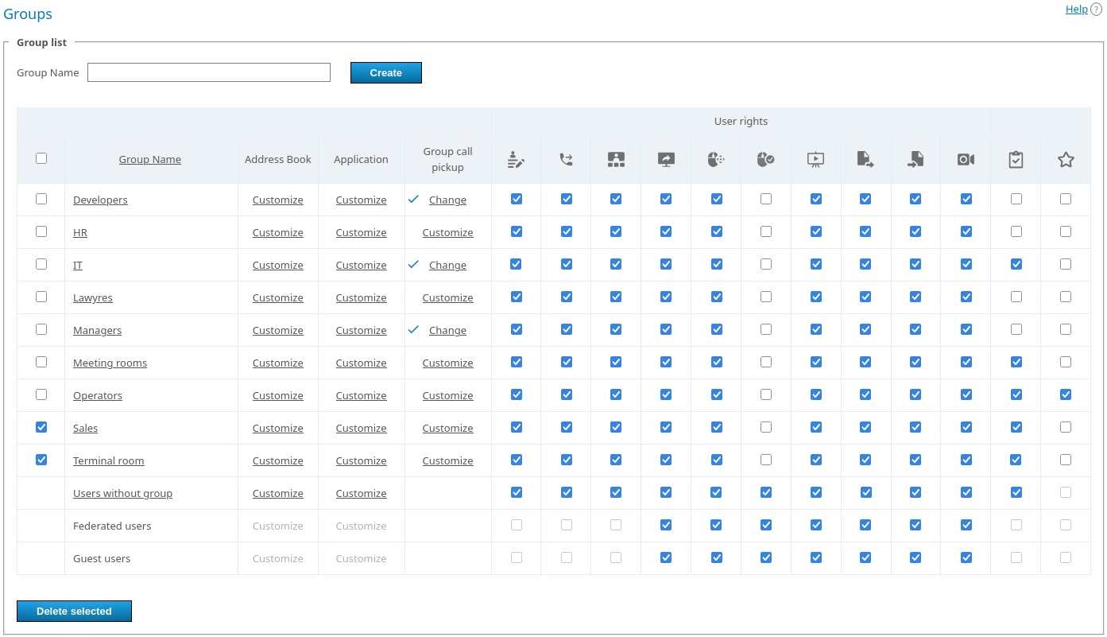Click the user-with-pencil edit rights icon
This screenshot has height=637, width=1107.
pyautogui.click(x=517, y=160)
